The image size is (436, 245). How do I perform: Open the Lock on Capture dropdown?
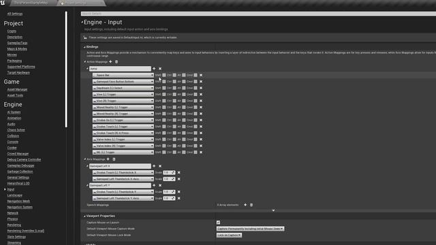point(229,235)
